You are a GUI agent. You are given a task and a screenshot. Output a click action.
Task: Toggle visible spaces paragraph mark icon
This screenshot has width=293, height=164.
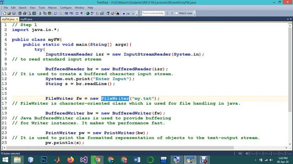(x=81, y=13)
